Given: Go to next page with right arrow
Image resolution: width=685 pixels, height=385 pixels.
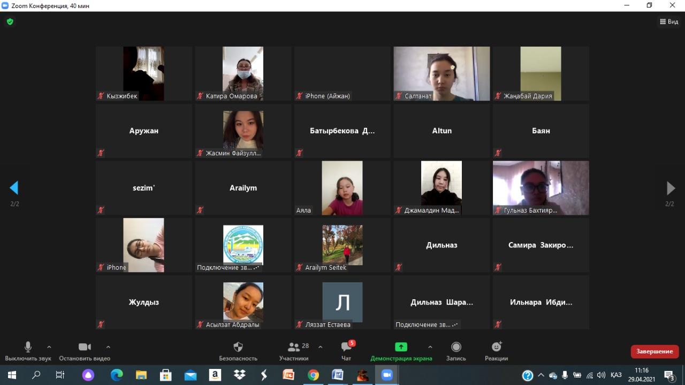Looking at the screenshot, I should (x=670, y=188).
